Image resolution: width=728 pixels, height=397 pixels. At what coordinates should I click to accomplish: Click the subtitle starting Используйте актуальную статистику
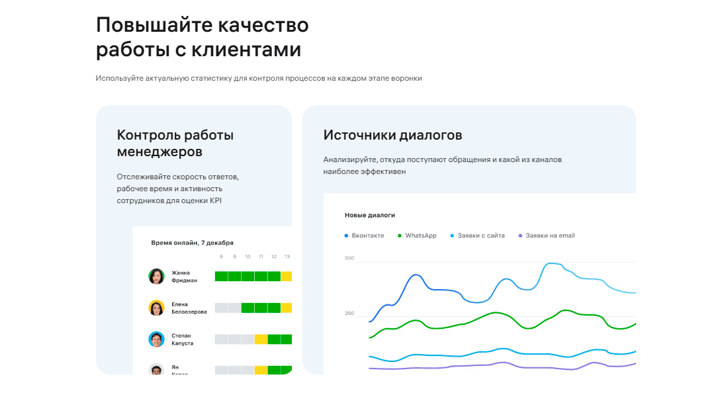259,78
